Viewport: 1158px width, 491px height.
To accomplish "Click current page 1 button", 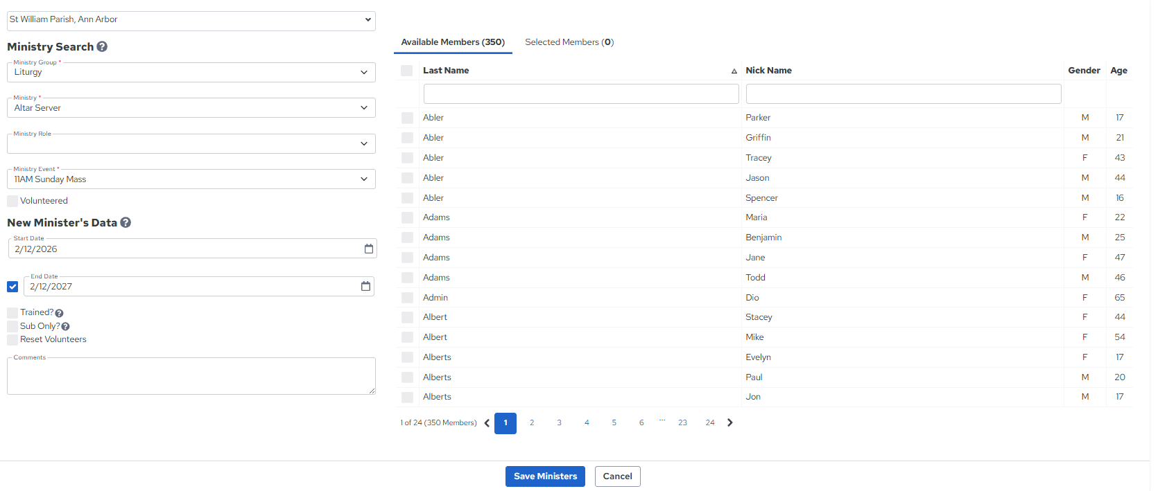I will 505,423.
